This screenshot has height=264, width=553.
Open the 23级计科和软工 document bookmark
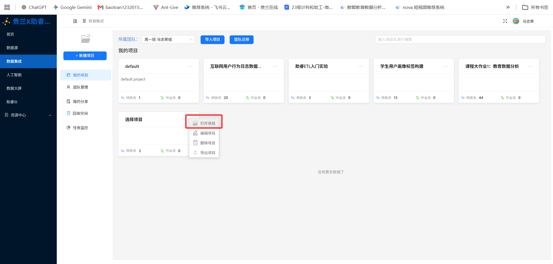308,7
